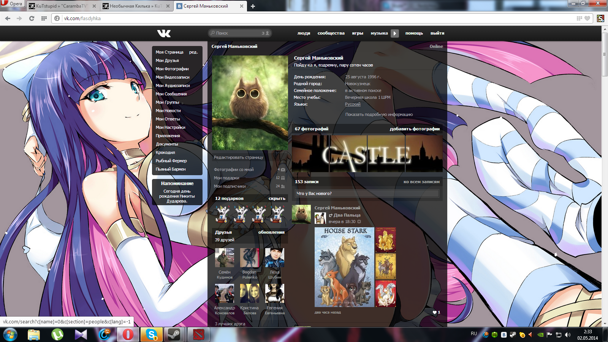The height and width of the screenshot is (342, 608).
Task: Go back to the previous page
Action: tap(8, 18)
